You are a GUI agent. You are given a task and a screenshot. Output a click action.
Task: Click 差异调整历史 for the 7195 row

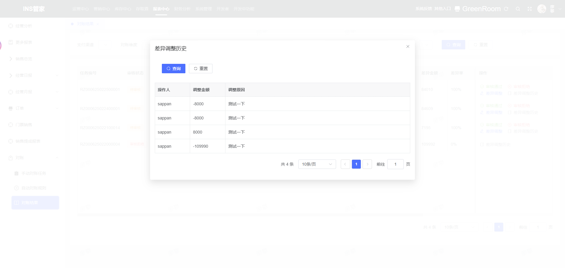click(x=523, y=131)
